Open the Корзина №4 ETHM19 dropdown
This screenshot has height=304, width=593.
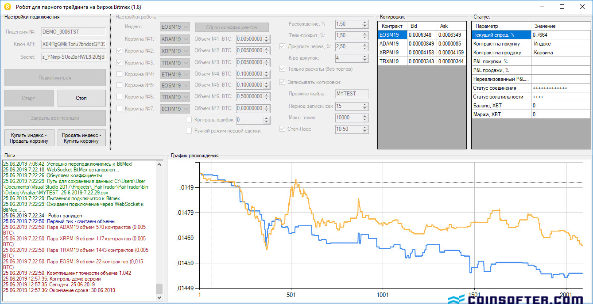point(175,74)
